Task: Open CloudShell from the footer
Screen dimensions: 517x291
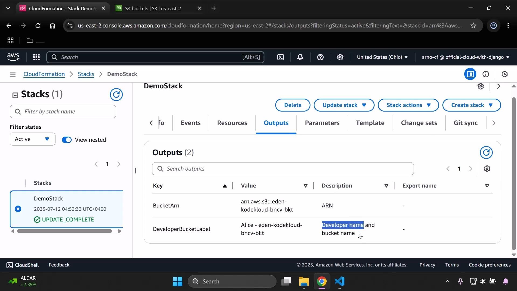Action: click(23, 265)
